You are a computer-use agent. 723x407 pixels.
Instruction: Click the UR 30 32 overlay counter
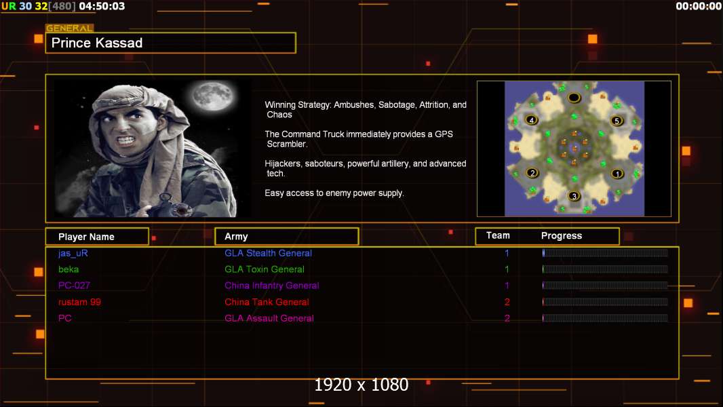24,6
